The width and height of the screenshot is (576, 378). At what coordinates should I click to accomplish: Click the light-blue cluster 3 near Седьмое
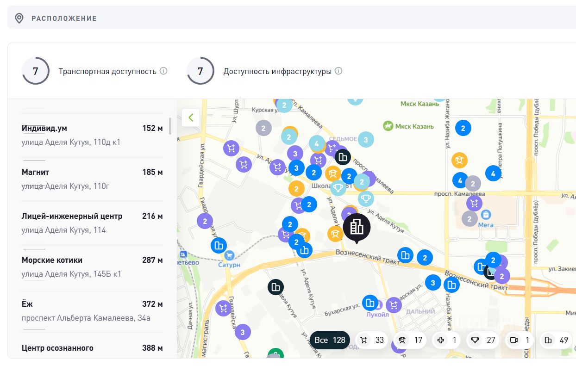pos(366,139)
